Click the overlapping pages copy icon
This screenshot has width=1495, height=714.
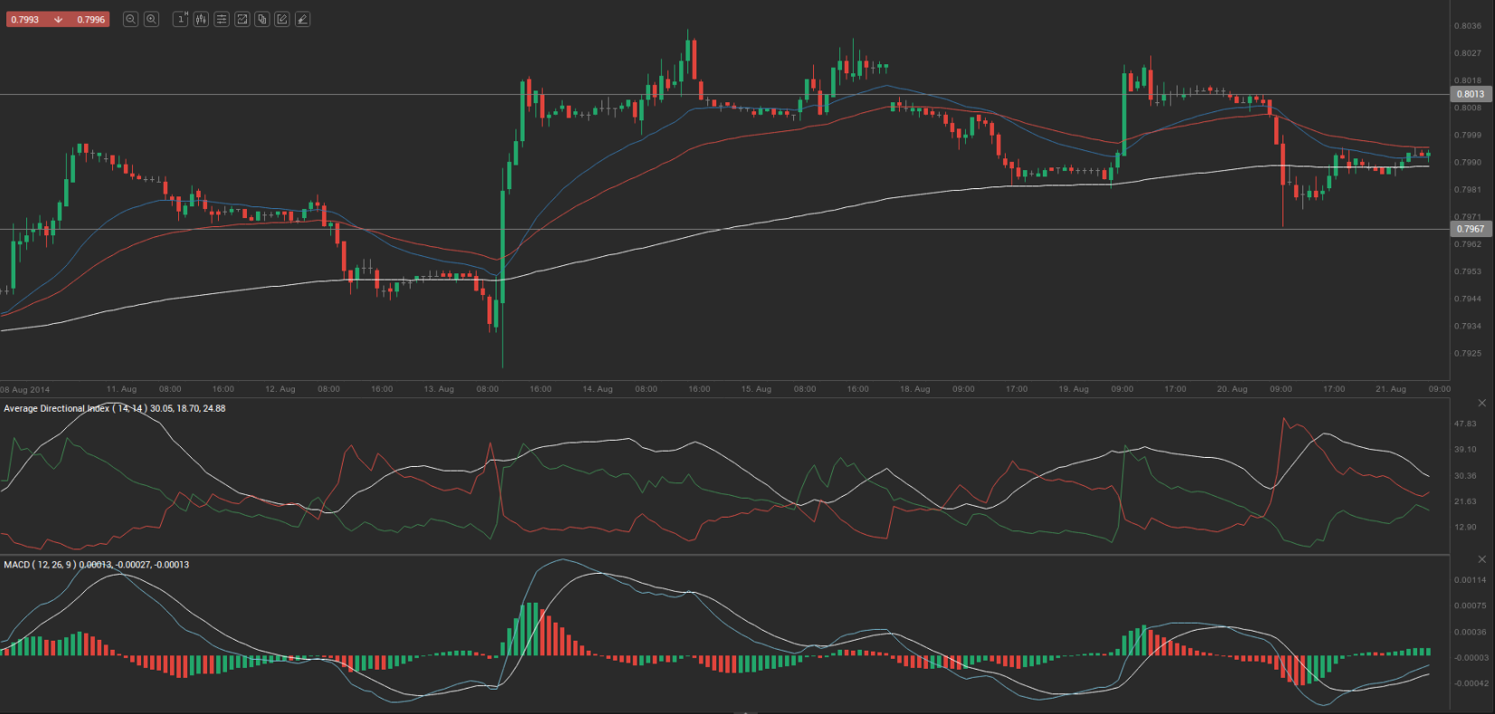click(x=262, y=19)
